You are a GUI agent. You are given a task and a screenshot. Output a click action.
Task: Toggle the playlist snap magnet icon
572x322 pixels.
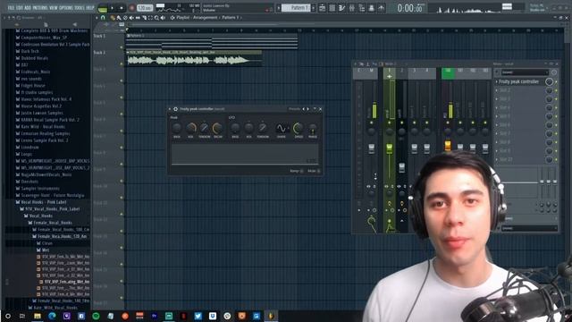coord(103,18)
